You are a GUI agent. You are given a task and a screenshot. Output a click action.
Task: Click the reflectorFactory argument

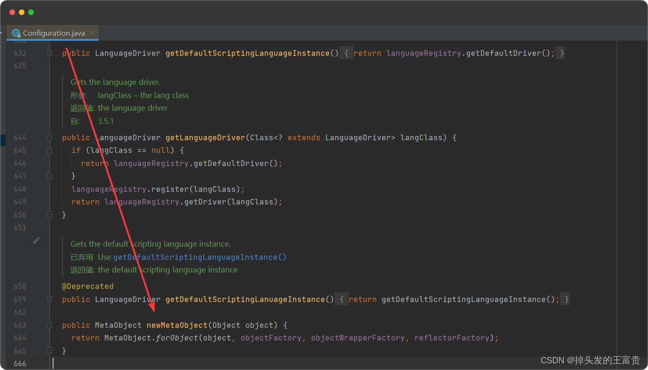[452, 338]
